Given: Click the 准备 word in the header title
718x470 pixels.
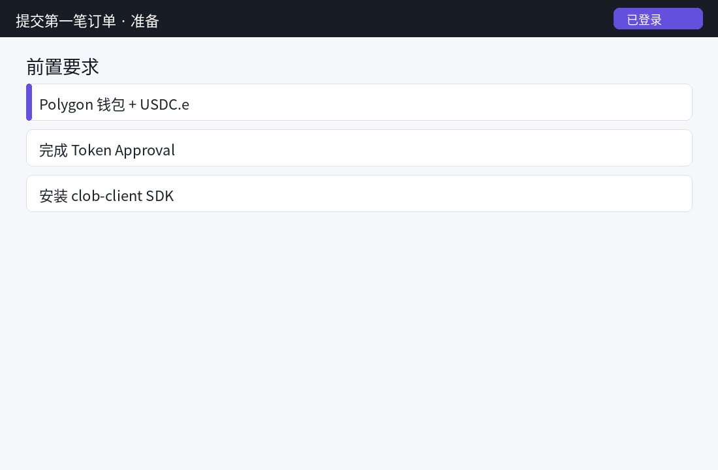Looking at the screenshot, I should tap(145, 21).
